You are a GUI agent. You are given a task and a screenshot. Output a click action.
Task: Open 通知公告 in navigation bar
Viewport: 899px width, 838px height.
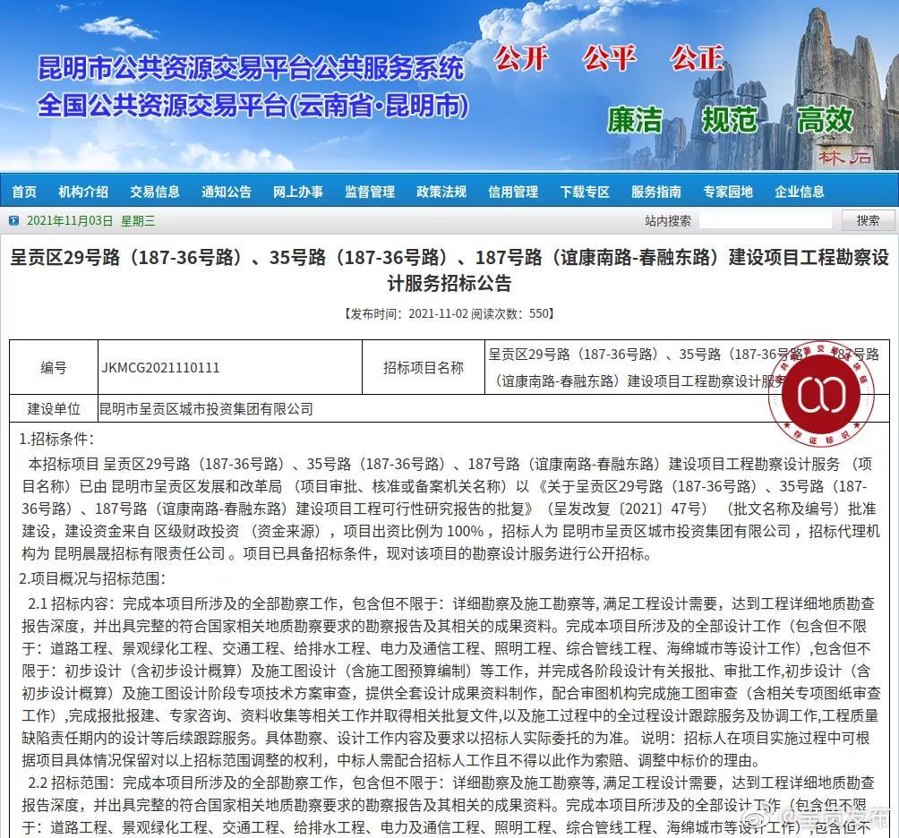click(227, 192)
